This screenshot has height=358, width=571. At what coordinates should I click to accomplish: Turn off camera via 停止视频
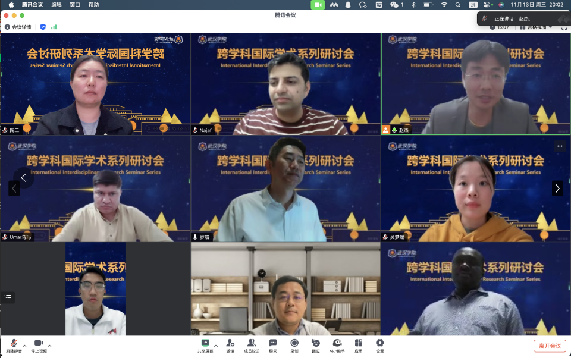(x=39, y=344)
